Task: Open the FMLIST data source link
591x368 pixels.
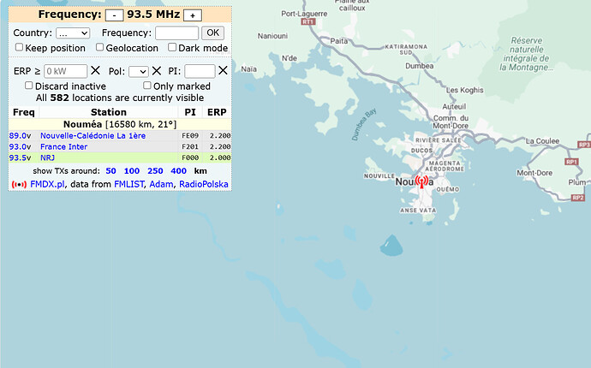Action: point(128,184)
